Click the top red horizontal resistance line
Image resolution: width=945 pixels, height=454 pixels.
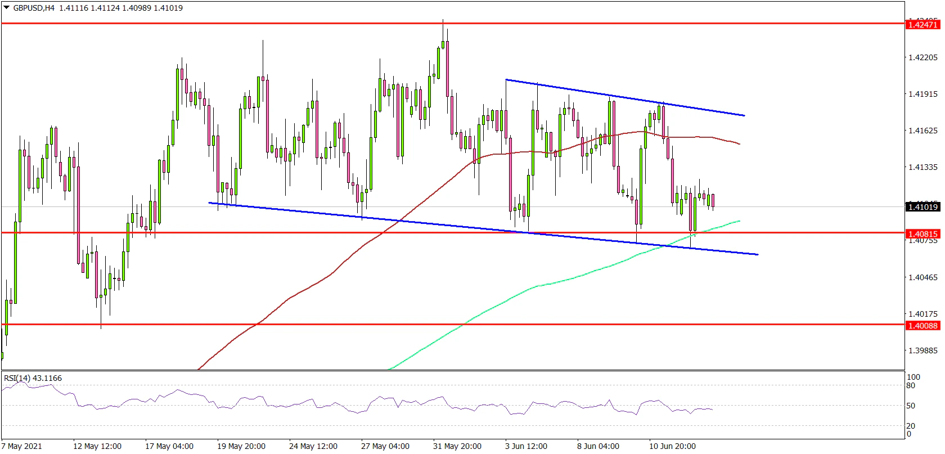click(x=225, y=24)
